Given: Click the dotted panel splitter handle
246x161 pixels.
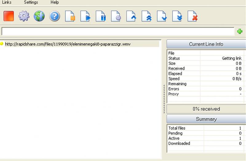Looking at the screenshot, I should click(x=164, y=99).
